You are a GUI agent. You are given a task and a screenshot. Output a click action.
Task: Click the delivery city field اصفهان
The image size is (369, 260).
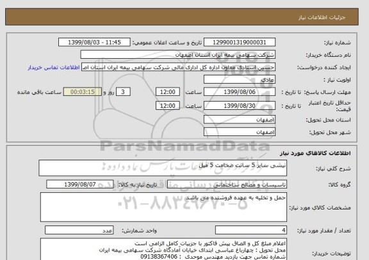(240, 132)
